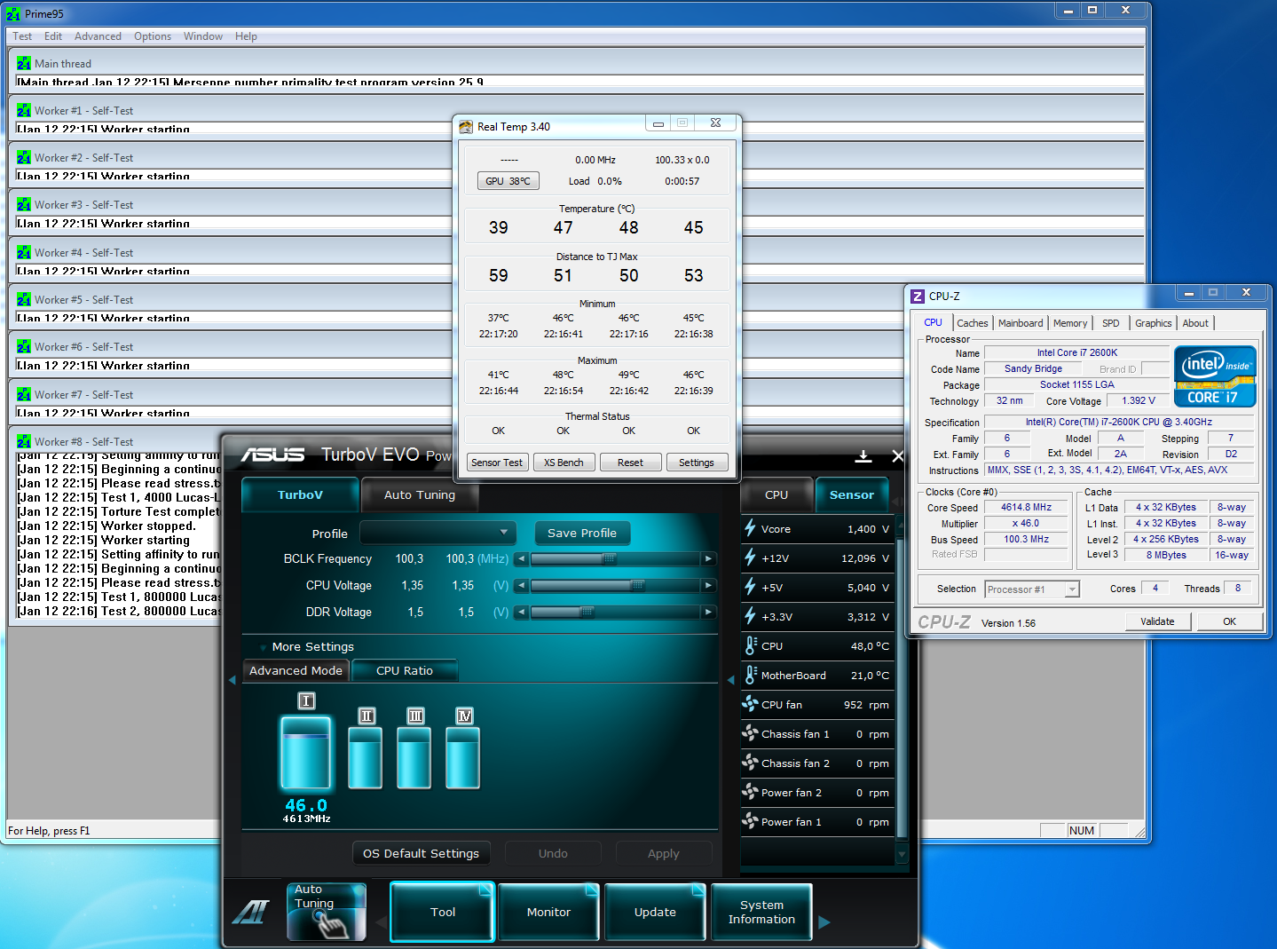This screenshot has height=949, width=1277.
Task: Click the +3.3V lightning bolt sensor icon
Action: [750, 616]
